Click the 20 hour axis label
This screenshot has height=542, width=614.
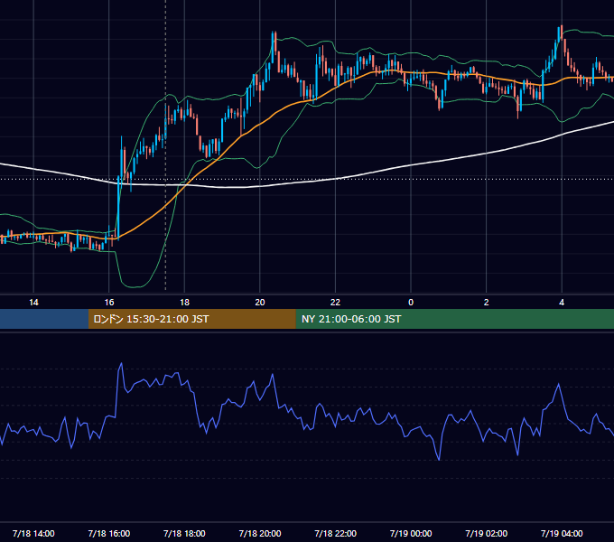coord(260,303)
